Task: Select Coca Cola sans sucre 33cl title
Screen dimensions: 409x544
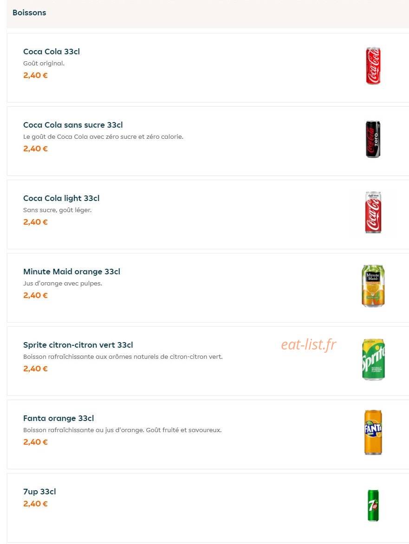Action: 73,125
